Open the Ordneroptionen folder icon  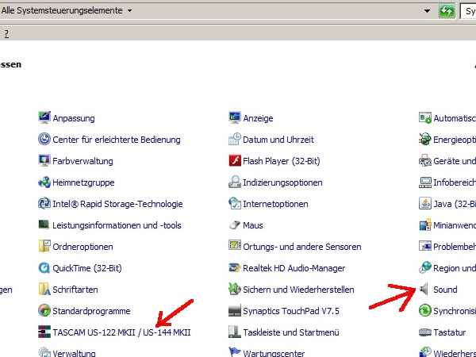(44, 246)
